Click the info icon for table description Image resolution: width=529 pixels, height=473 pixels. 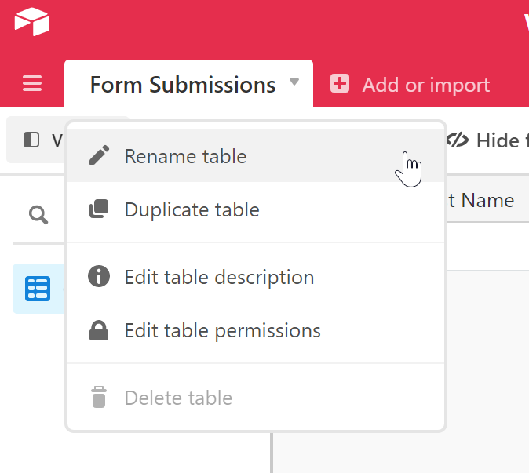point(99,277)
